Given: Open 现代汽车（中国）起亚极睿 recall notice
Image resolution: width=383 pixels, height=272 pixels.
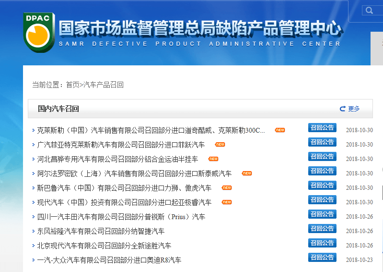Looking at the screenshot, I should (124, 202).
